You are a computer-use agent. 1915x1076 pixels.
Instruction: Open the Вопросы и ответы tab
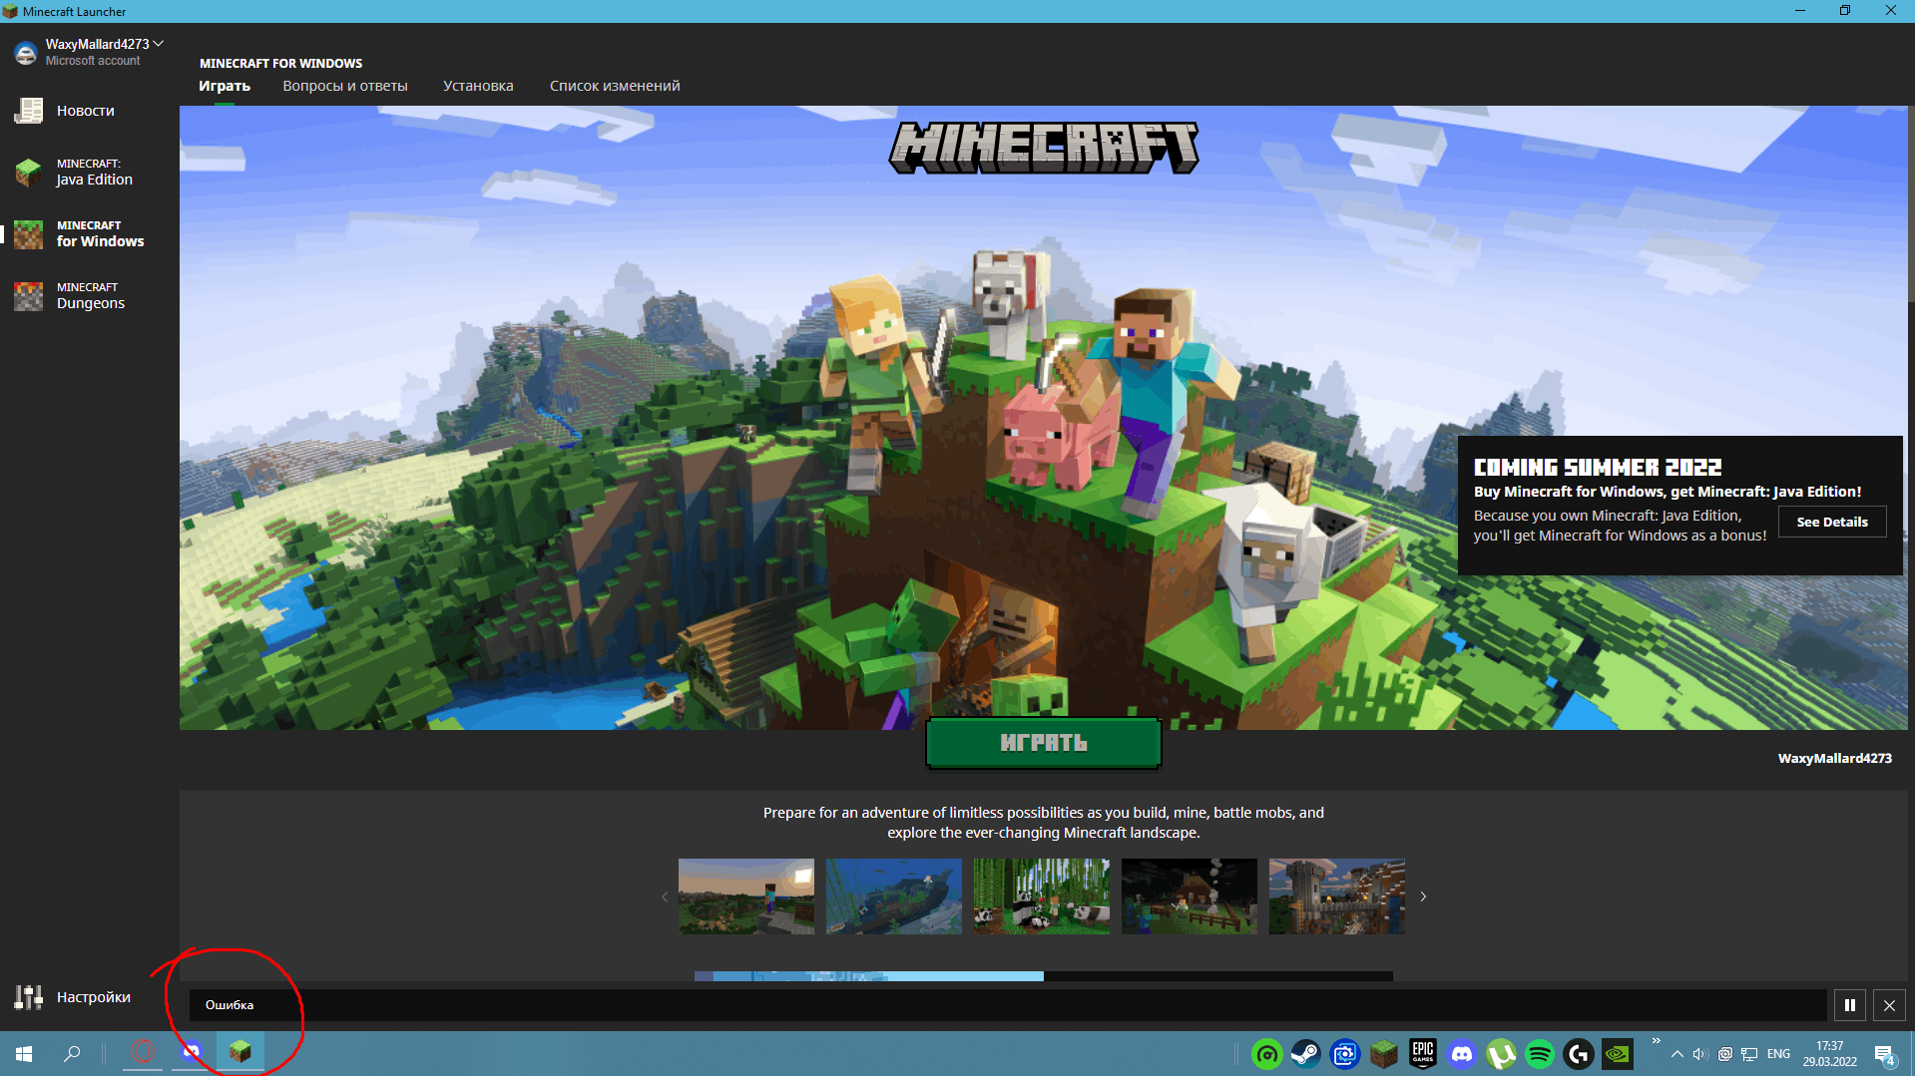pyautogui.click(x=345, y=86)
